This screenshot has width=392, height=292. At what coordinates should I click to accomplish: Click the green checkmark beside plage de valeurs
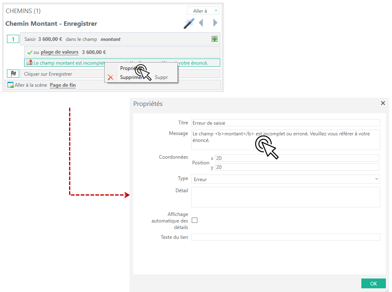[29, 52]
